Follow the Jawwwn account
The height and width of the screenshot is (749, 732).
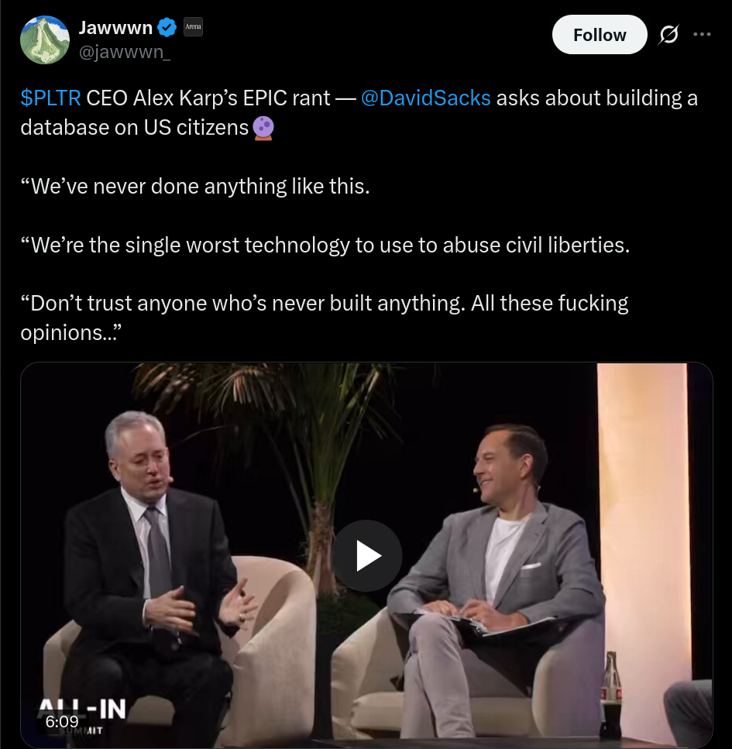coord(600,34)
